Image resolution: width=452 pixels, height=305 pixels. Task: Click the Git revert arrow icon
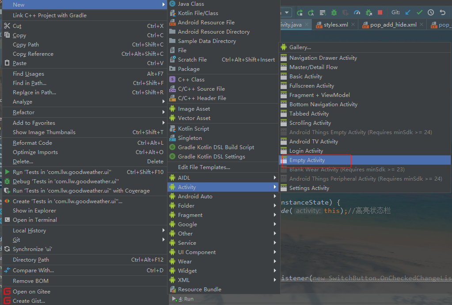[442, 12]
